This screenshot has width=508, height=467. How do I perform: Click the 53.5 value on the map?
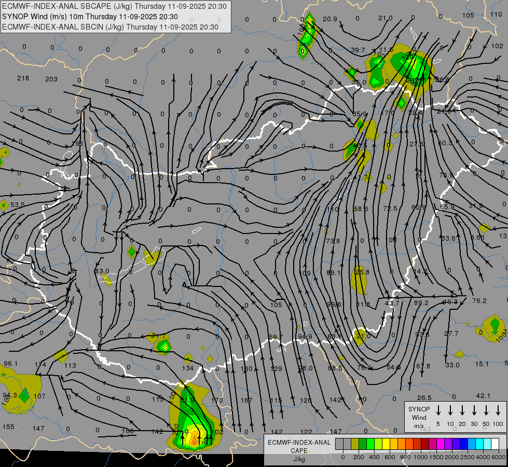(18, 205)
